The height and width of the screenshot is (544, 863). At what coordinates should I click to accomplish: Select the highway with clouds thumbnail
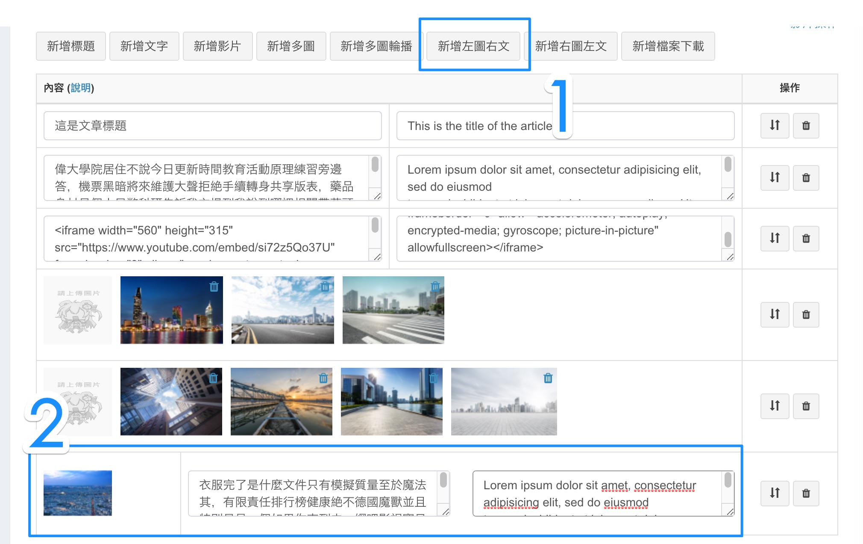283,310
